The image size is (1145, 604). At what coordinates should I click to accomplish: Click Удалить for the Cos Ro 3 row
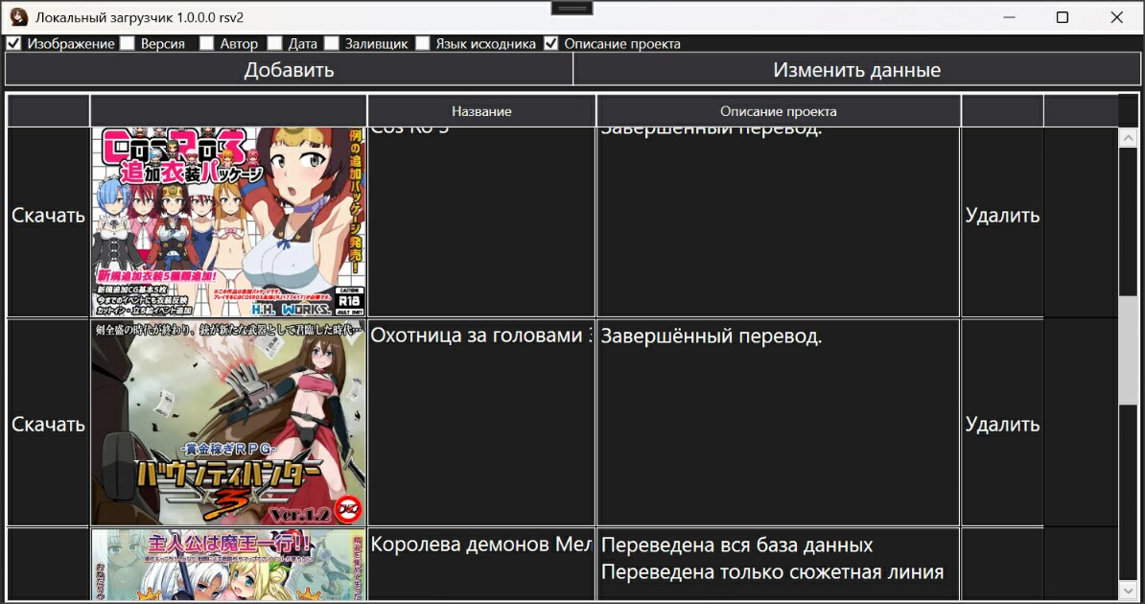pos(1002,216)
